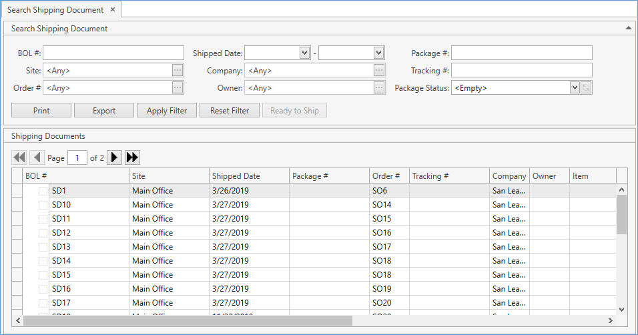This screenshot has height=335, width=638.
Task: Open Owner lookup ellipsis button
Action: pos(379,87)
